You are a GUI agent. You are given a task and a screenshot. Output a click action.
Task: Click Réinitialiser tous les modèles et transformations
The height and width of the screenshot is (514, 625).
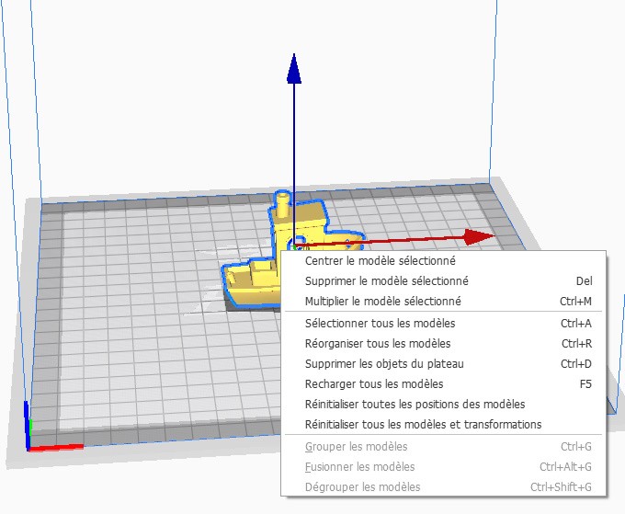[444, 424]
